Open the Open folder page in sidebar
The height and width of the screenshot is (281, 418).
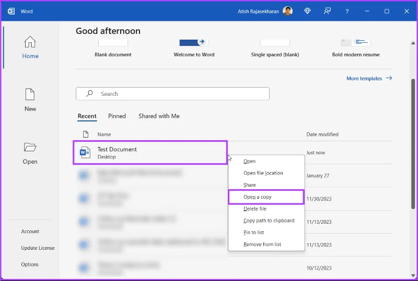click(30, 154)
